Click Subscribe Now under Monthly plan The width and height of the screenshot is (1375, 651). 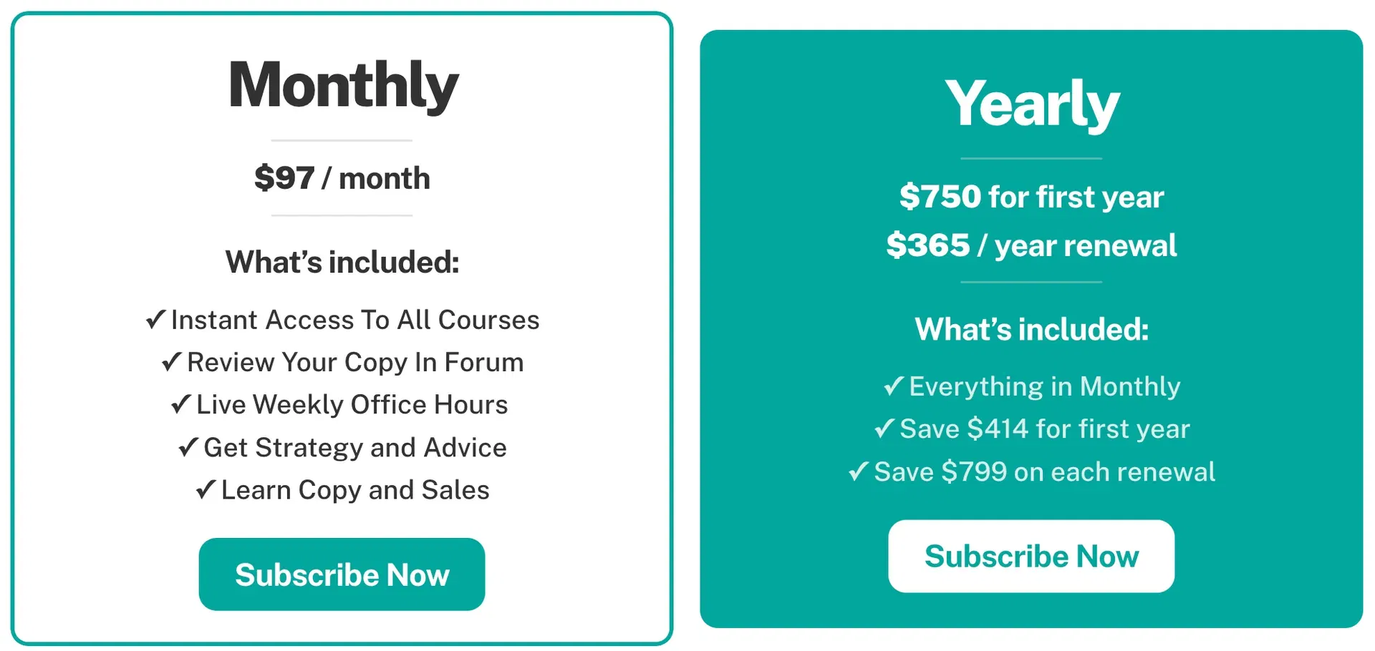click(x=342, y=574)
